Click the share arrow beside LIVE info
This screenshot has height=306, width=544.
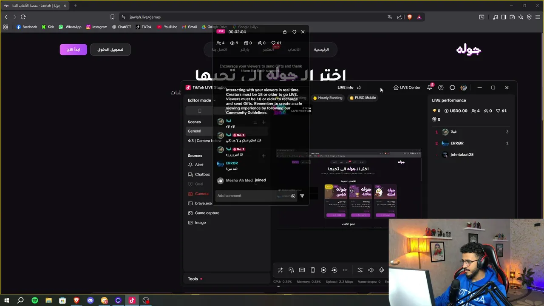point(359,88)
